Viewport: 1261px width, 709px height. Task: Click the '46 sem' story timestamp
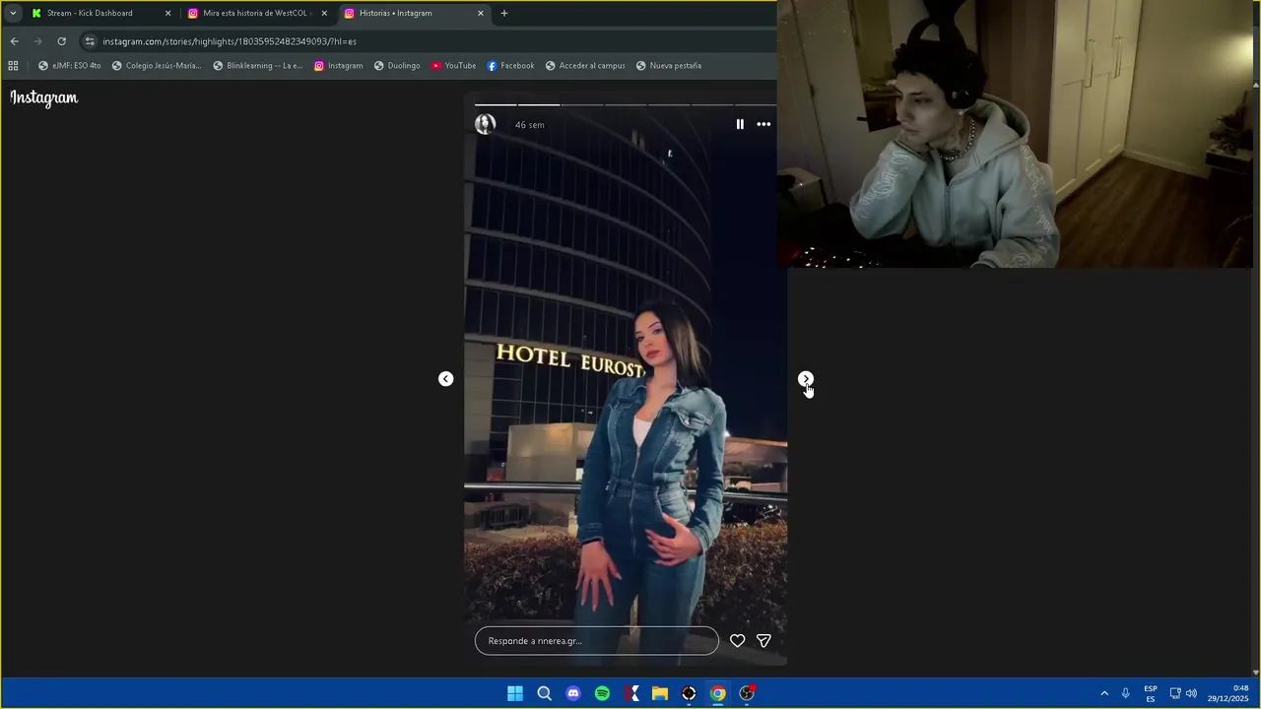529,125
